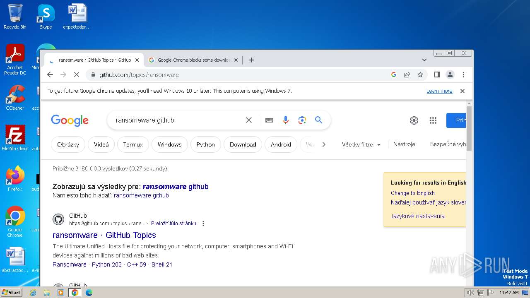Open the Start menu
Image resolution: width=530 pixels, height=298 pixels.
[x=12, y=293]
